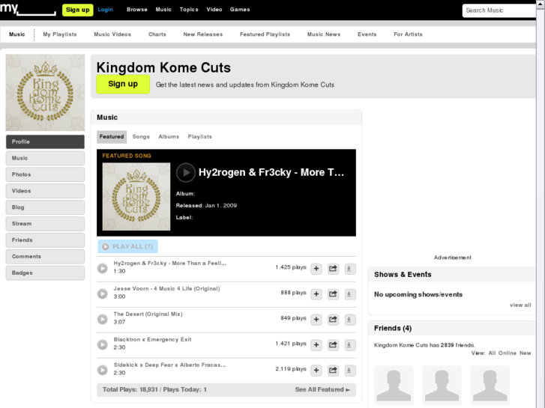The image size is (545, 408).
Task: Select the Featured tab
Action: (x=112, y=137)
